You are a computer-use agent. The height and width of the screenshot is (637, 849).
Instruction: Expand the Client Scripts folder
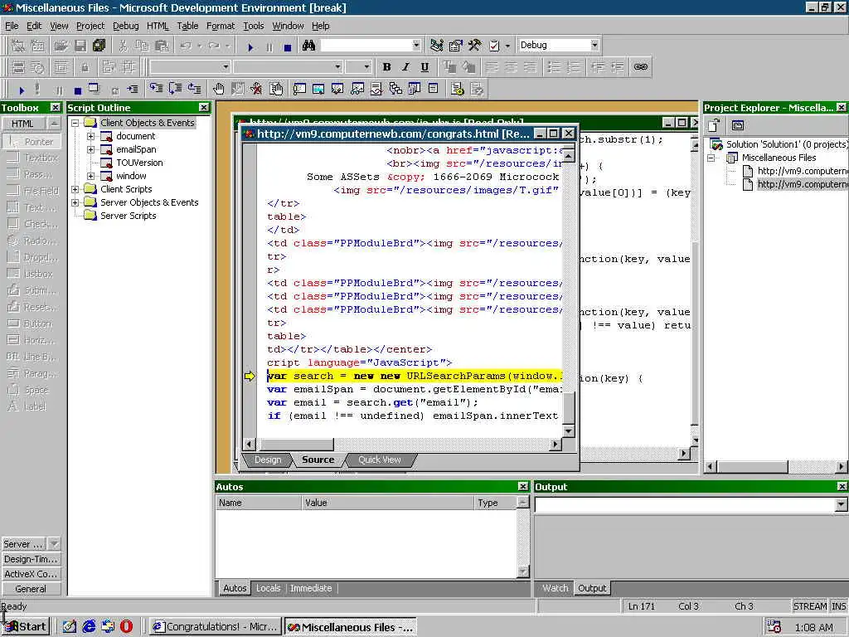click(75, 189)
